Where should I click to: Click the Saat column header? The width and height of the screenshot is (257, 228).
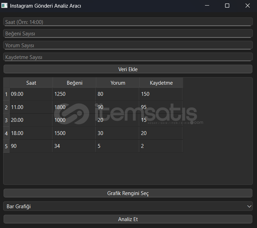point(31,83)
